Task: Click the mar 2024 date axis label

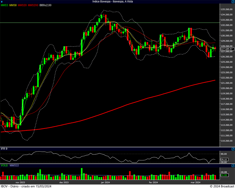Action: (195, 182)
